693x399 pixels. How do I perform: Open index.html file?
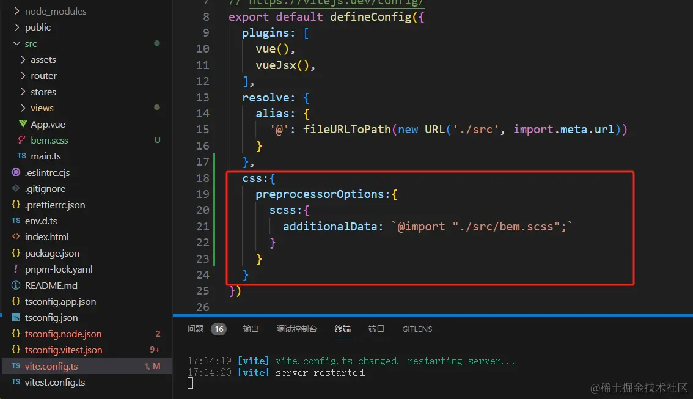coord(47,237)
